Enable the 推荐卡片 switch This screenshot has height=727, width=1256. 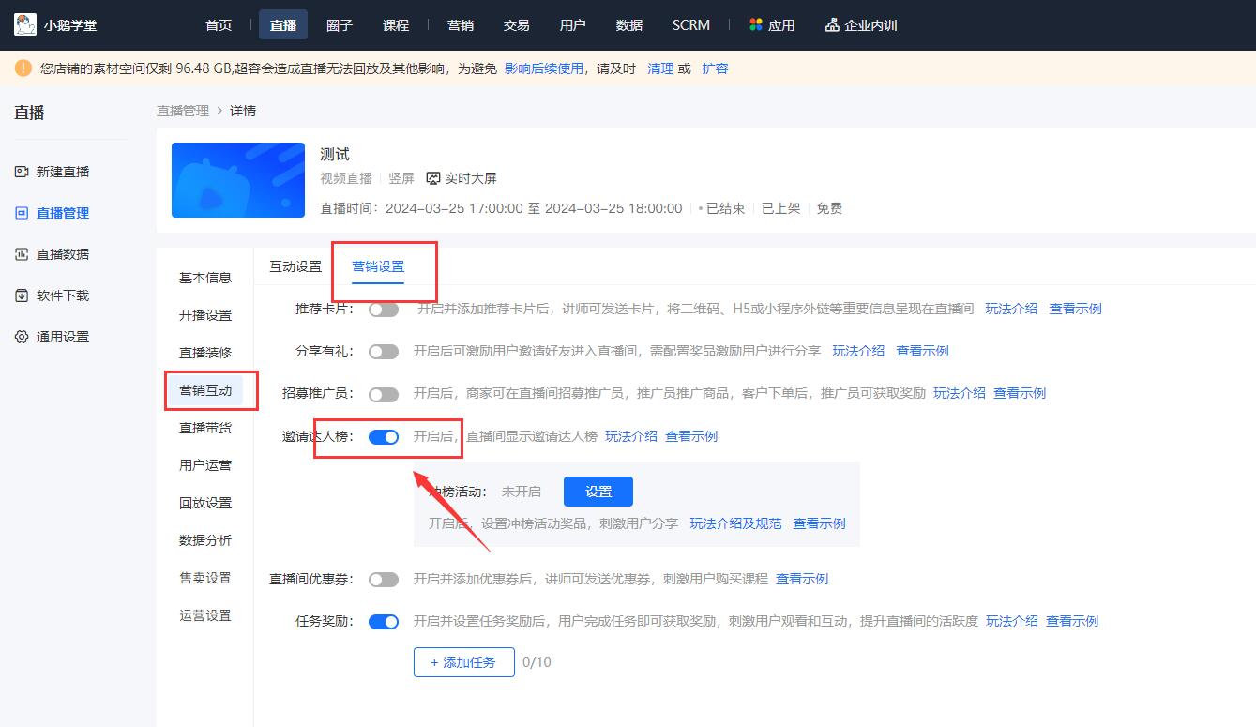pos(384,308)
